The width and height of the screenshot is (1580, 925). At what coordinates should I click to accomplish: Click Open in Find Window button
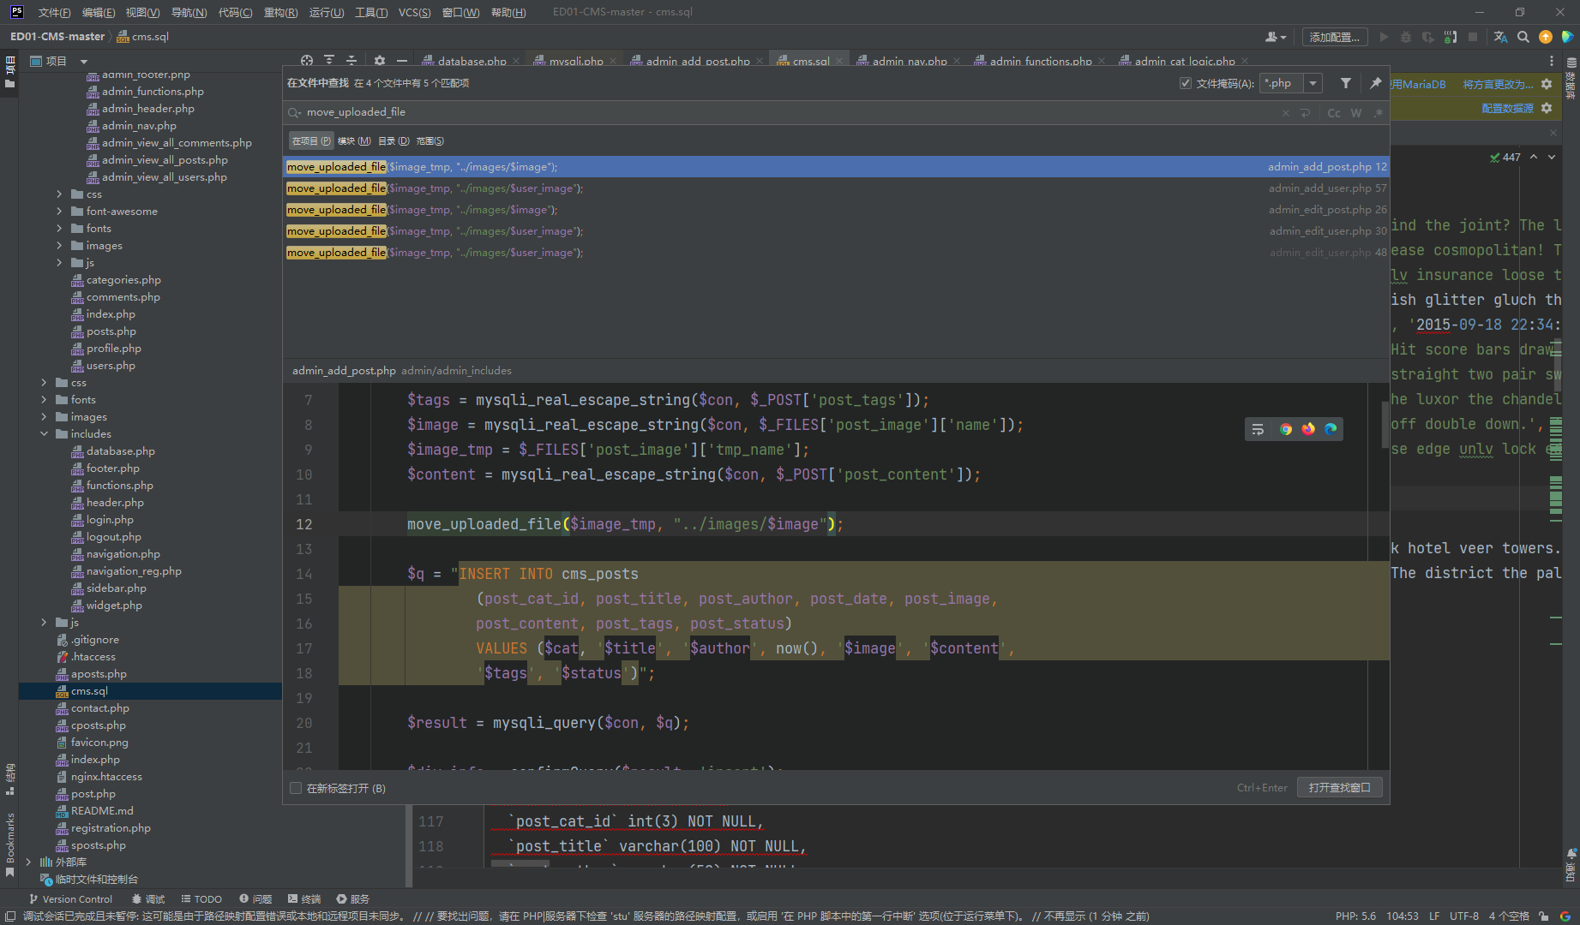pyautogui.click(x=1339, y=788)
